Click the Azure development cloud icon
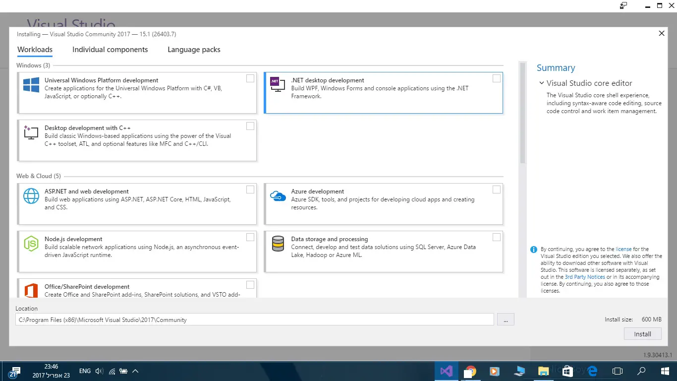 [x=278, y=196]
